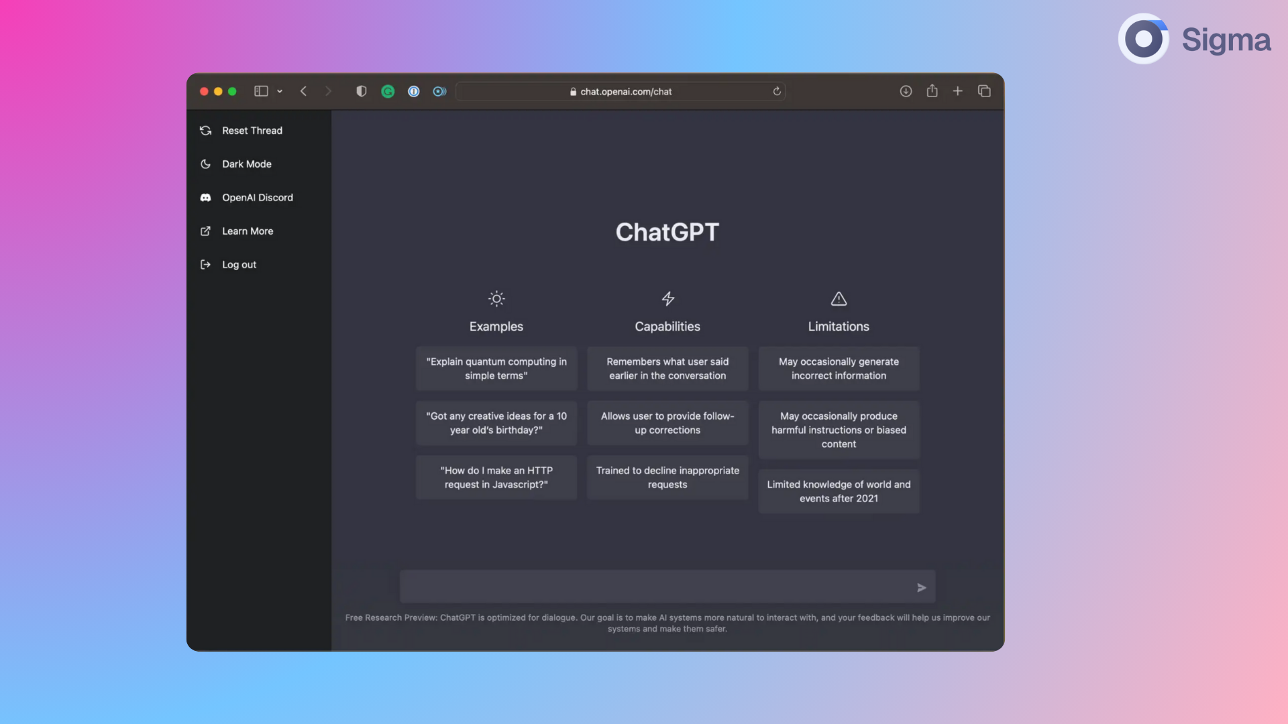1288x724 pixels.
Task: Open the Share icon in Safari toolbar
Action: [932, 90]
